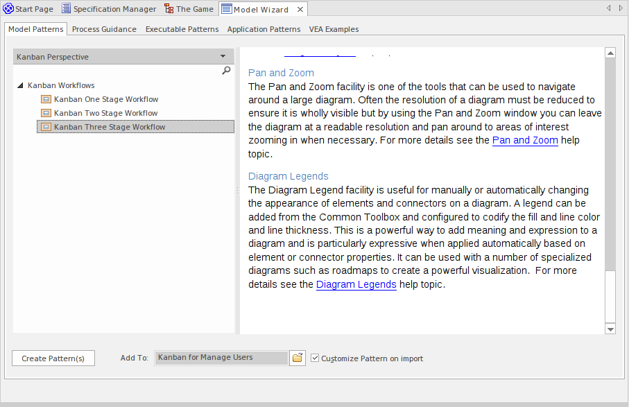Click the Start Page tab icon
Viewport: 629px width, 407px height.
click(x=8, y=9)
